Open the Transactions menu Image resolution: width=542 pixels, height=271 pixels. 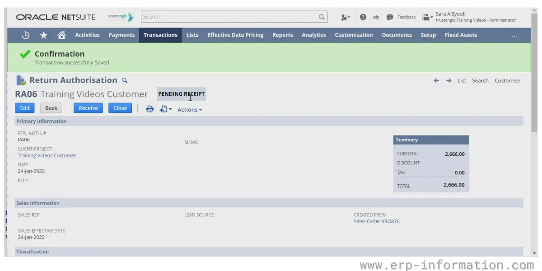click(160, 35)
